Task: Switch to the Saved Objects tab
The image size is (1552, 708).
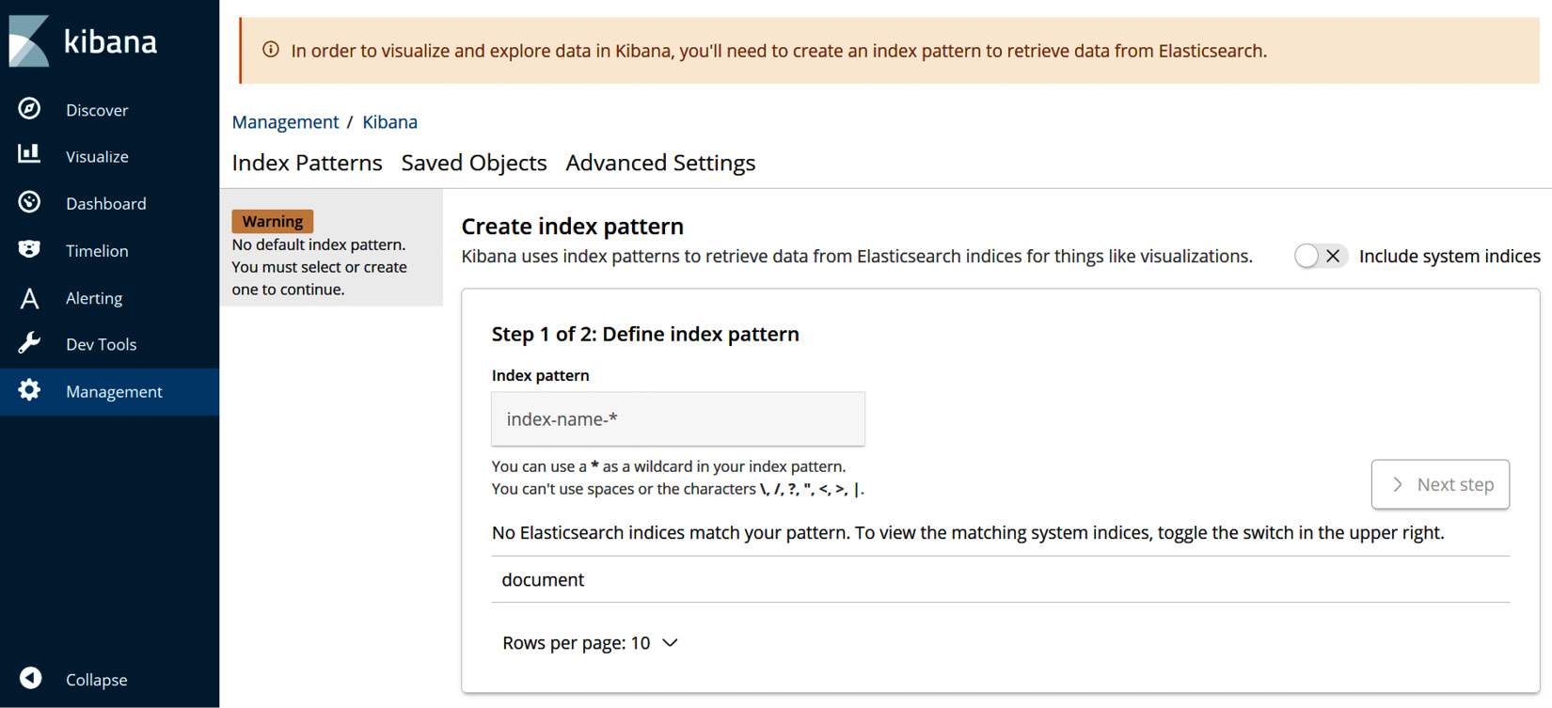Action: click(474, 163)
